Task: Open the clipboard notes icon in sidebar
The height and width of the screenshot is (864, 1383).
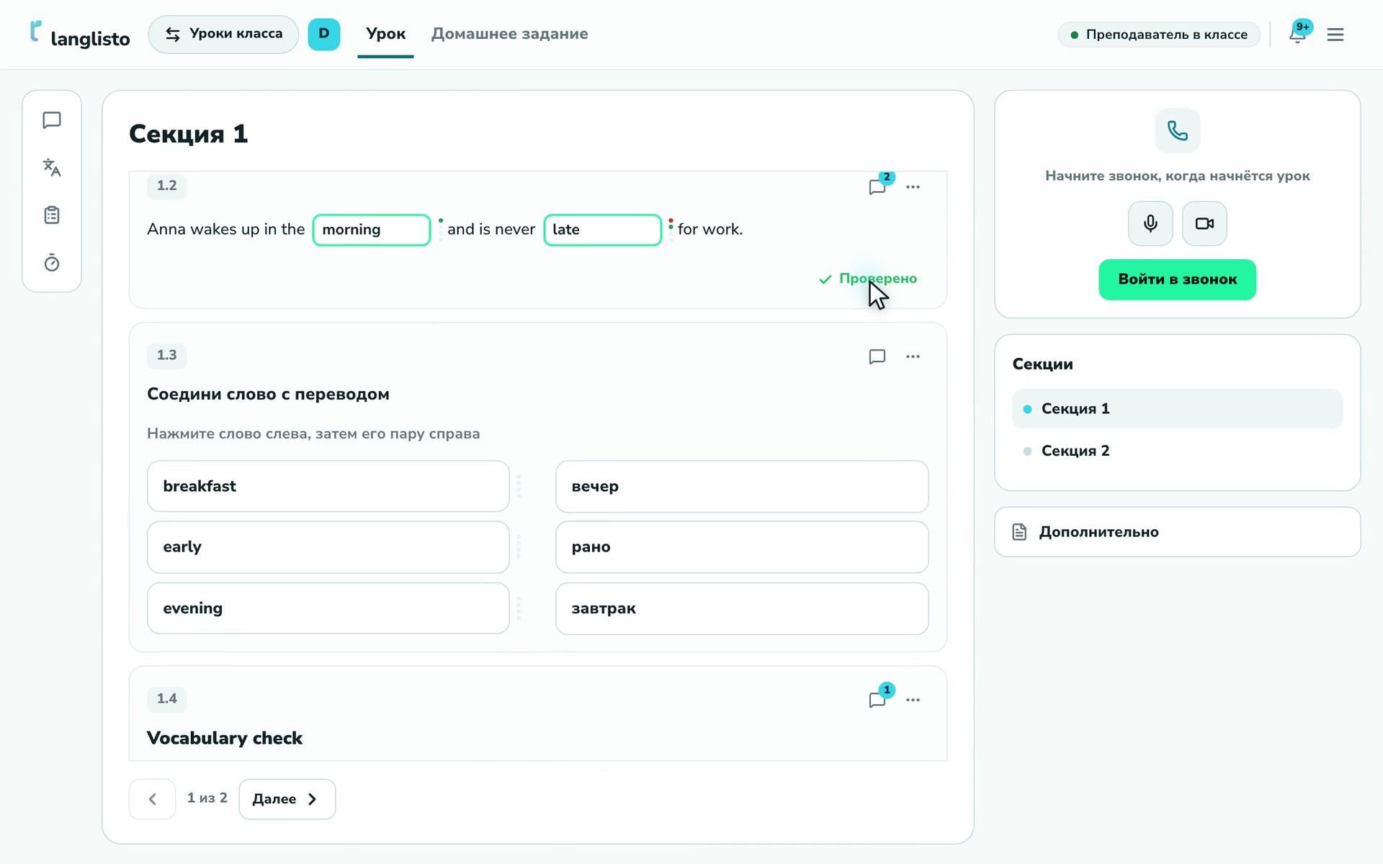Action: pyautogui.click(x=52, y=215)
